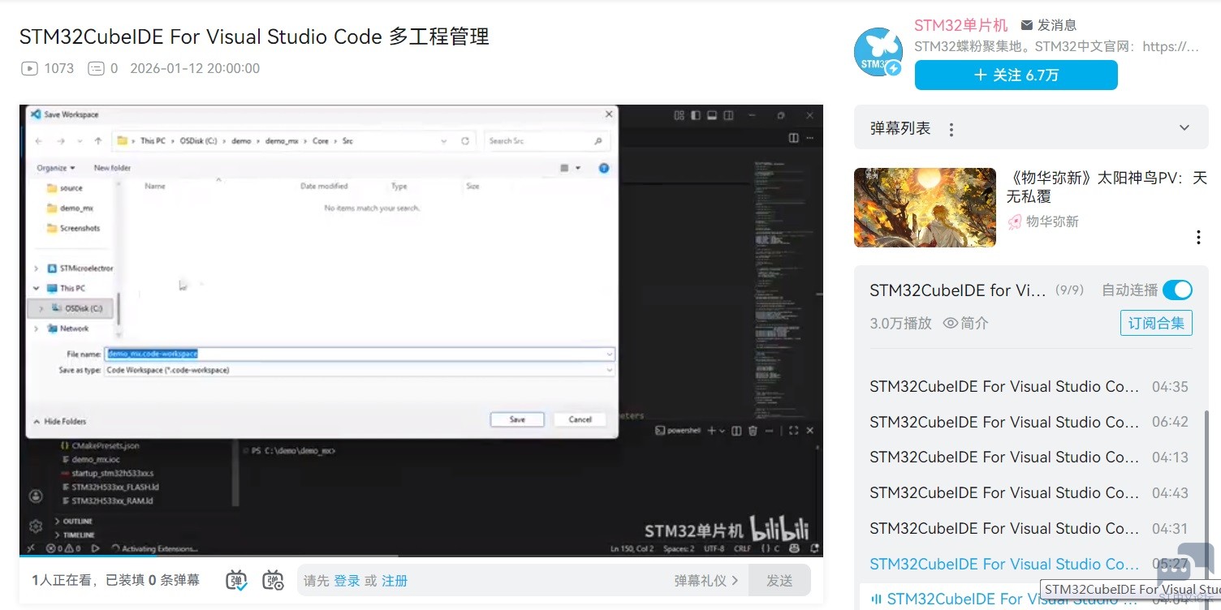Toggle danmaku display icon on or off
Image resolution: width=1221 pixels, height=610 pixels.
coord(237,580)
